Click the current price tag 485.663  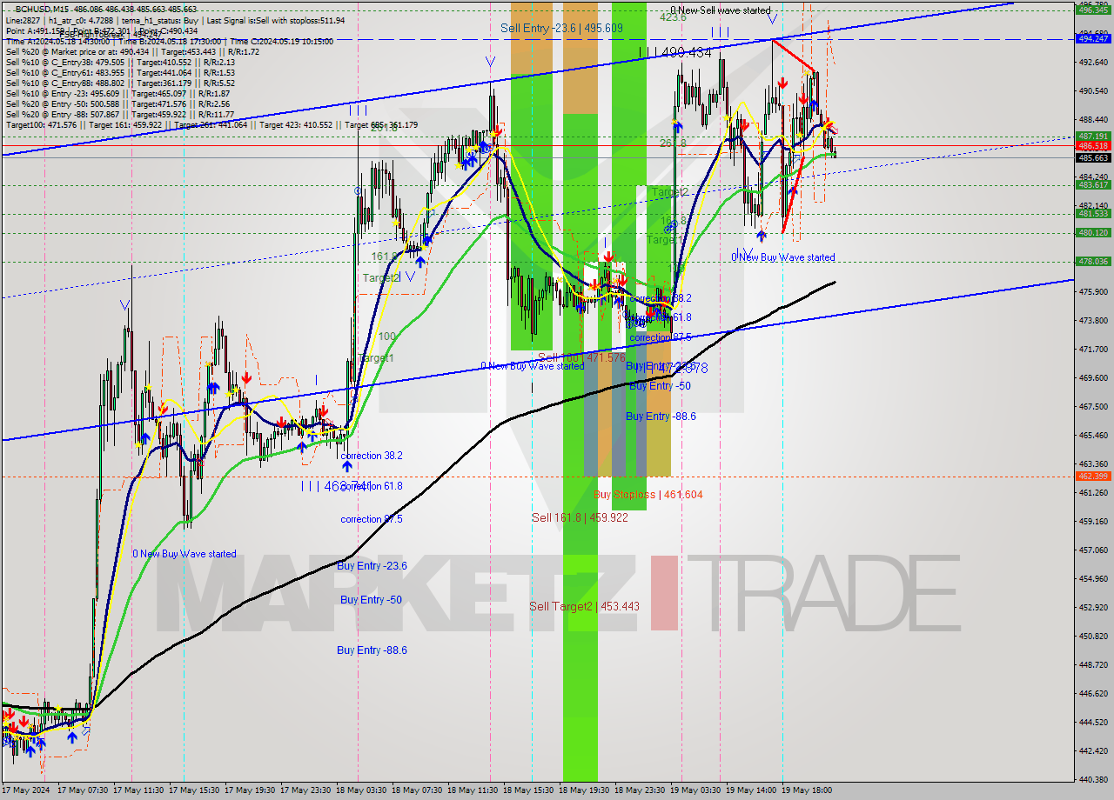tap(1092, 157)
